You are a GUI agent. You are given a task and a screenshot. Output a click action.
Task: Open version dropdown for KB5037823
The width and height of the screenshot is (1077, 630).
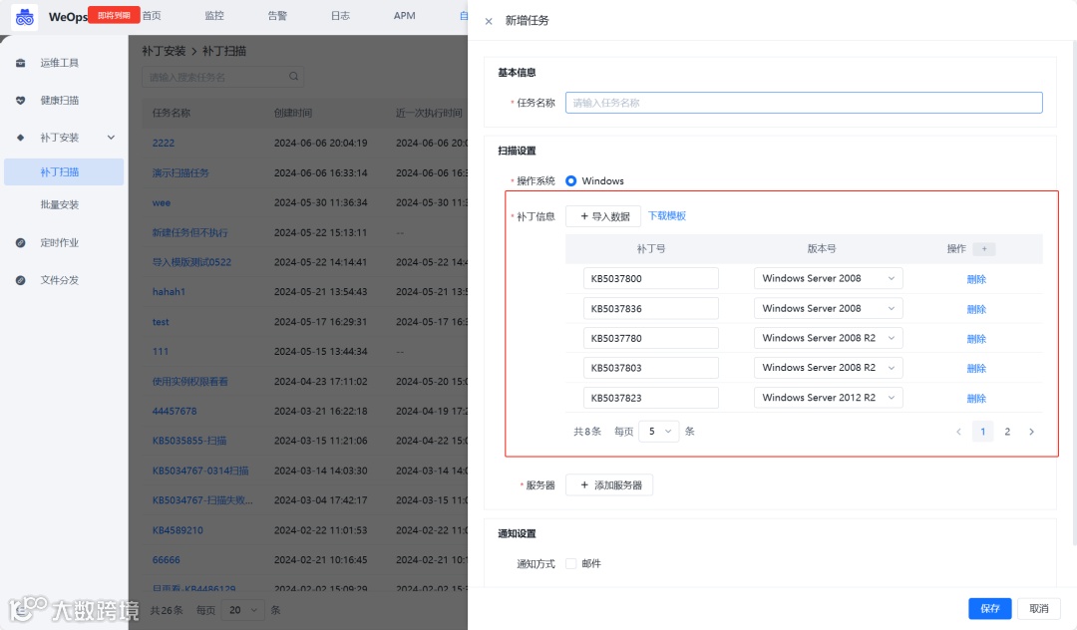pyautogui.click(x=829, y=398)
